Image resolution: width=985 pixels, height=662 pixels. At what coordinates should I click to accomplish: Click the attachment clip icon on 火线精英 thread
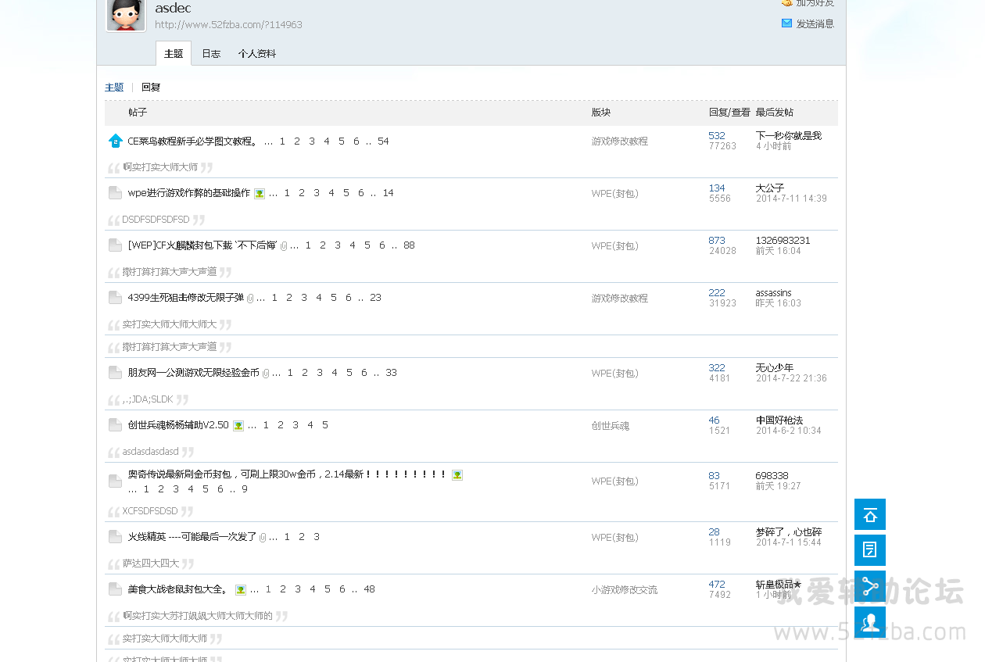[263, 538]
